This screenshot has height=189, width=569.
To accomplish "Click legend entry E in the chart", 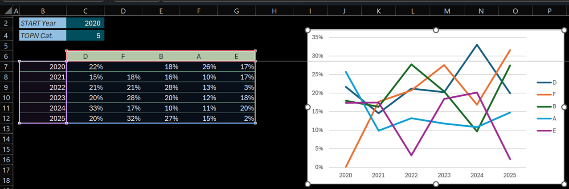I will pos(547,131).
